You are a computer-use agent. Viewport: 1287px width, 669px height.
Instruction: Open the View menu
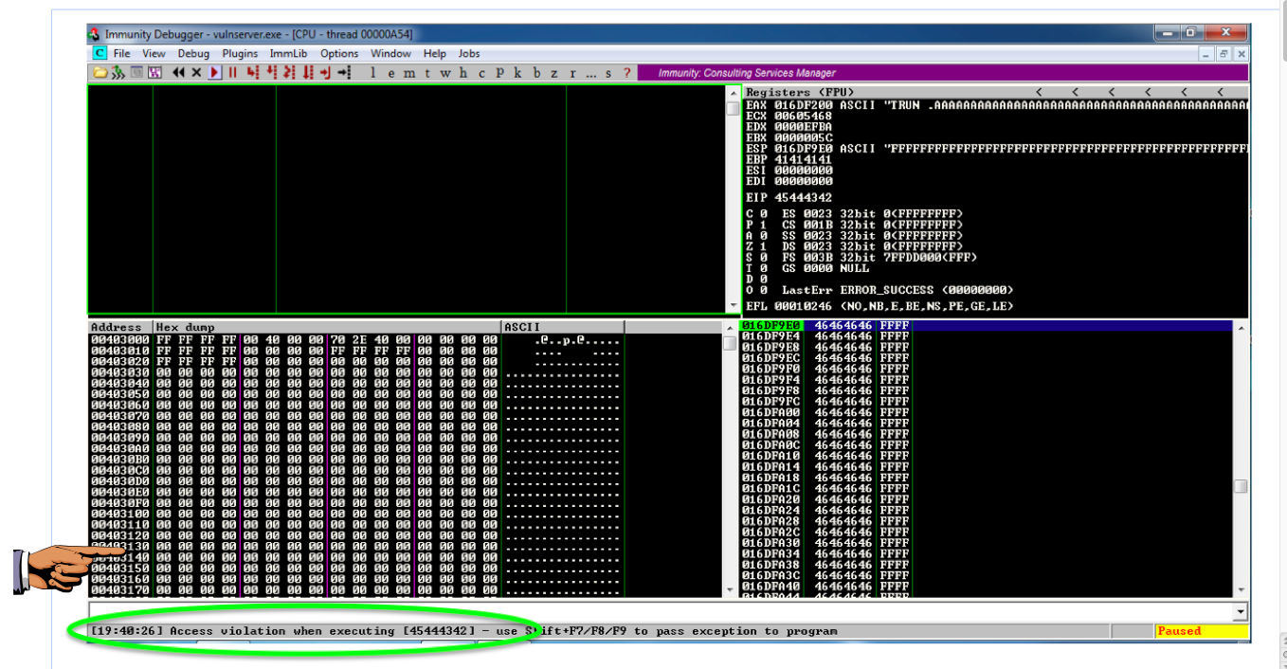coord(154,54)
